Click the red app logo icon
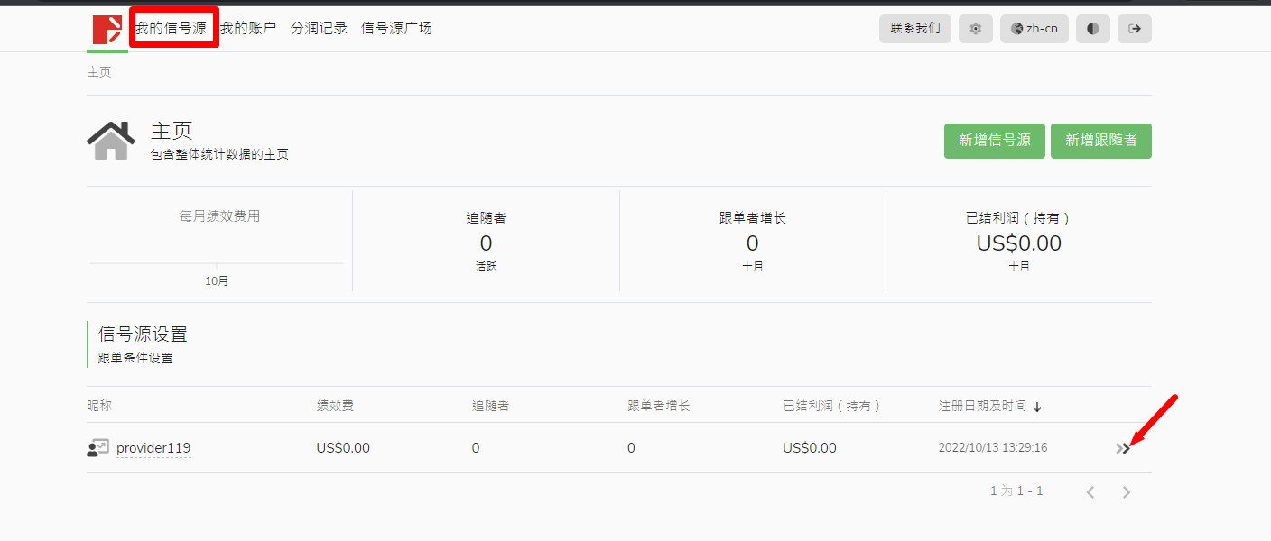The width and height of the screenshot is (1271, 541). [x=107, y=29]
